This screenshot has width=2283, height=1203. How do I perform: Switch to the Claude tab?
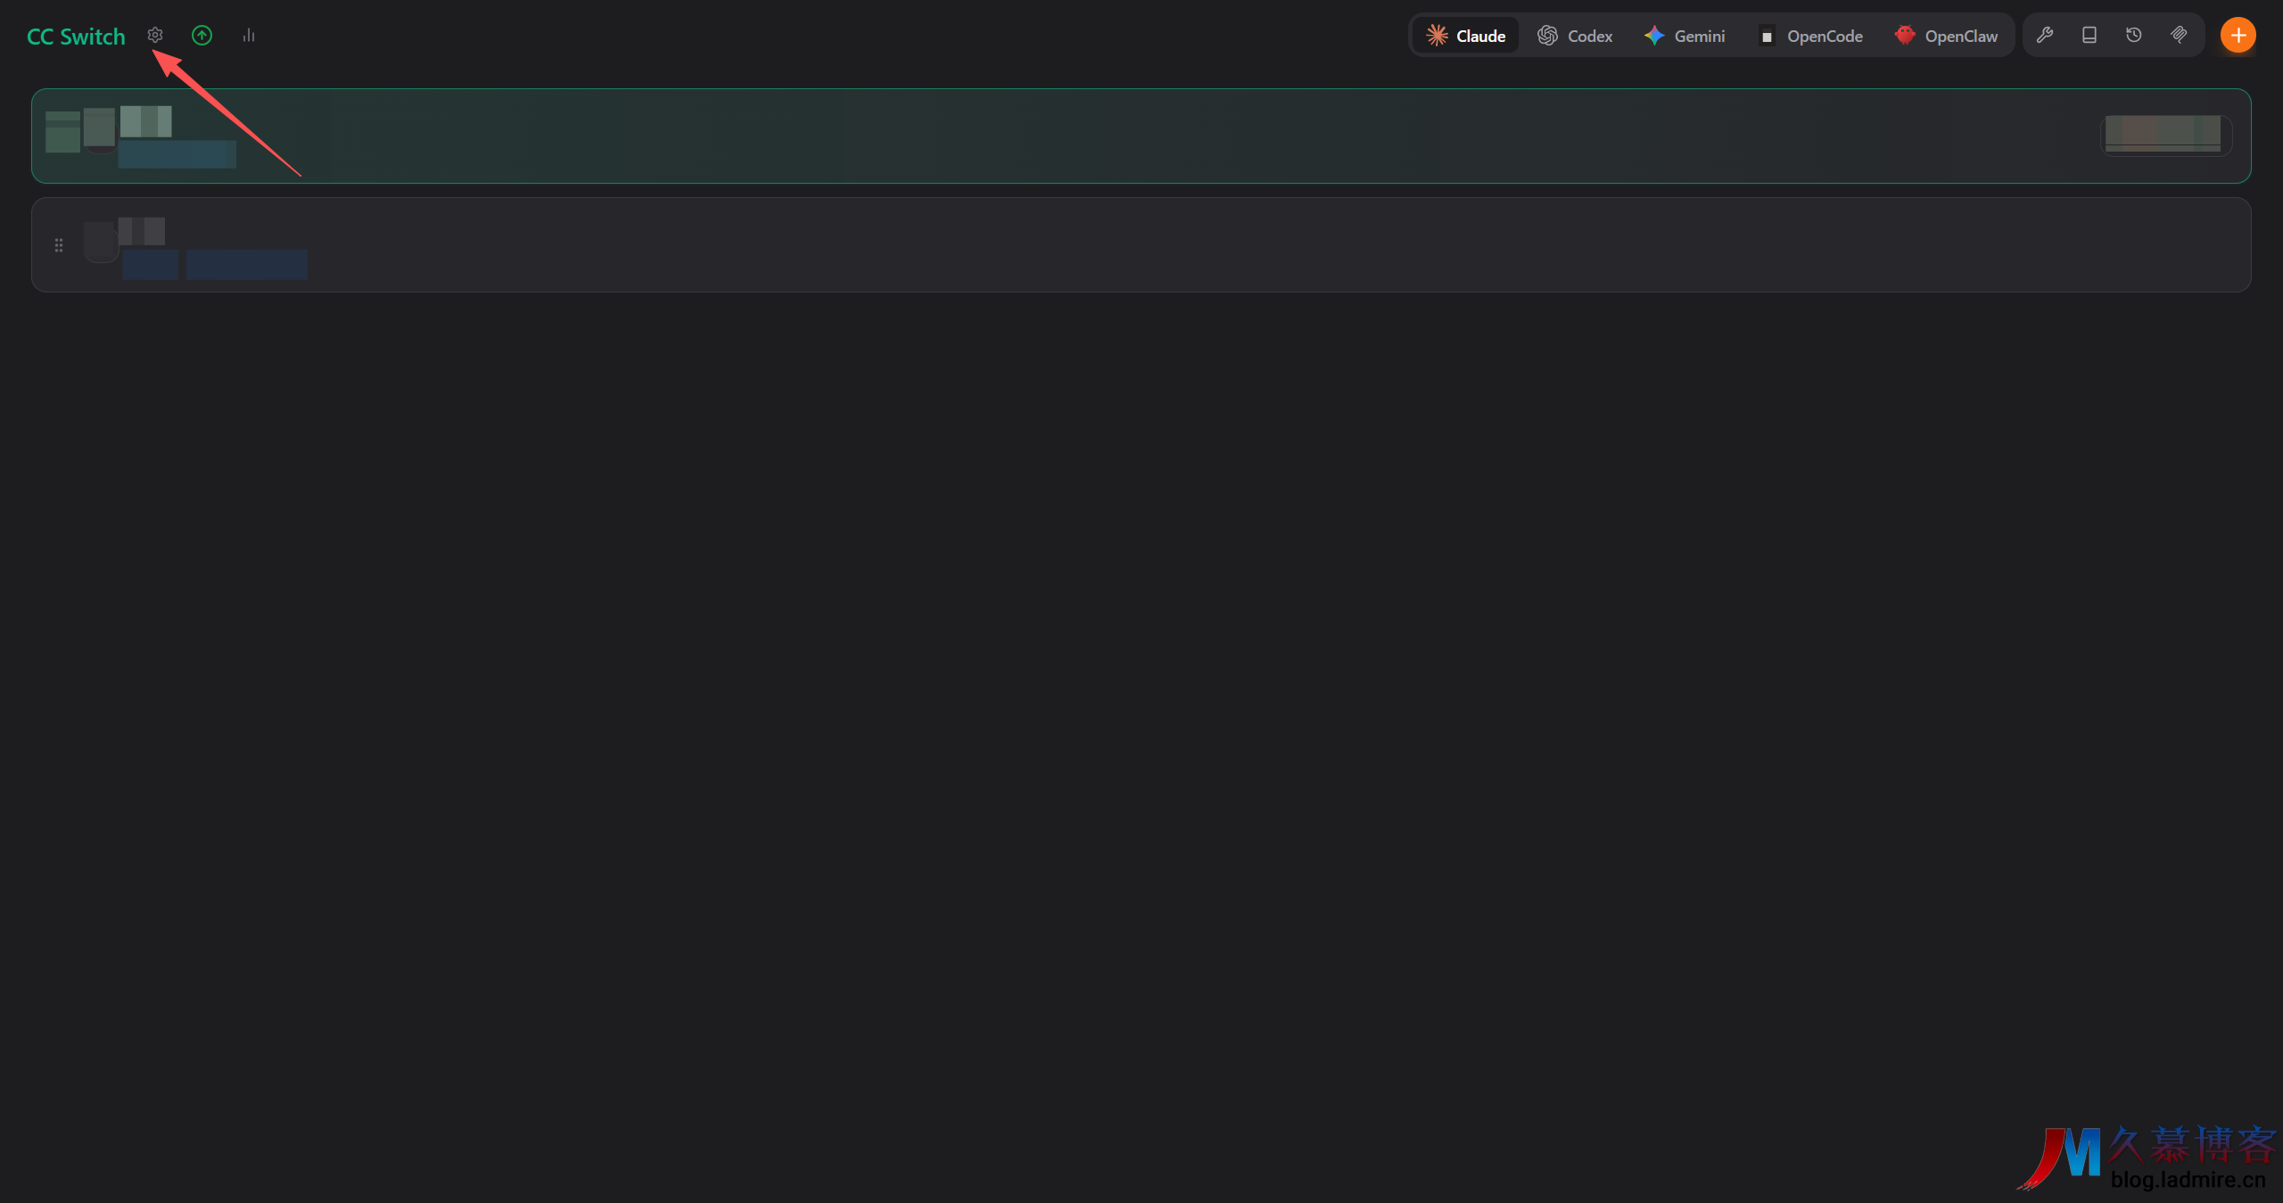(1466, 36)
